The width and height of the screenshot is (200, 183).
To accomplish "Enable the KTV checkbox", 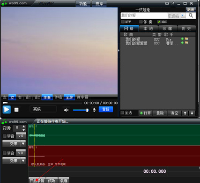I will click(123, 21).
